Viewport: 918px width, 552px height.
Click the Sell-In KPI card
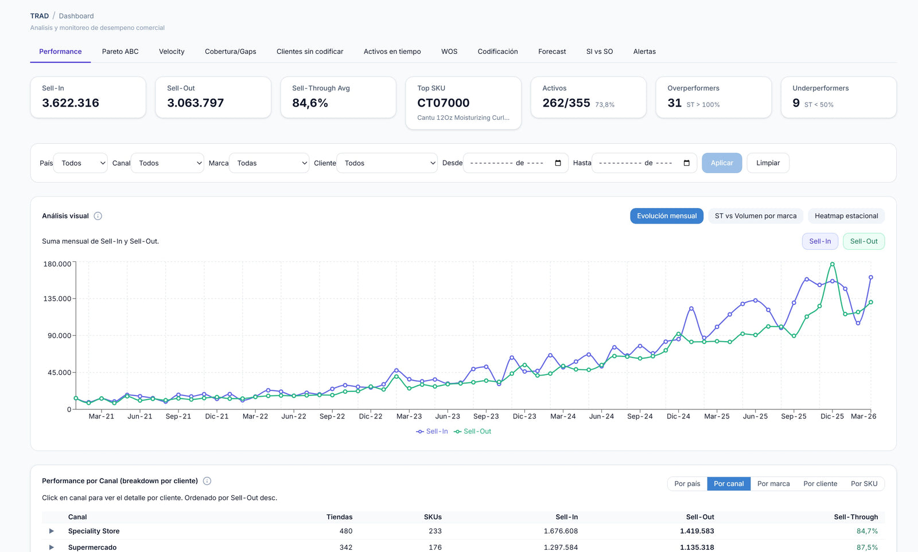click(x=88, y=97)
